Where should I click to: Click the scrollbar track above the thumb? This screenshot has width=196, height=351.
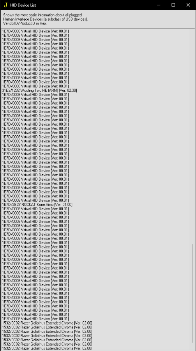[x=192, y=134]
